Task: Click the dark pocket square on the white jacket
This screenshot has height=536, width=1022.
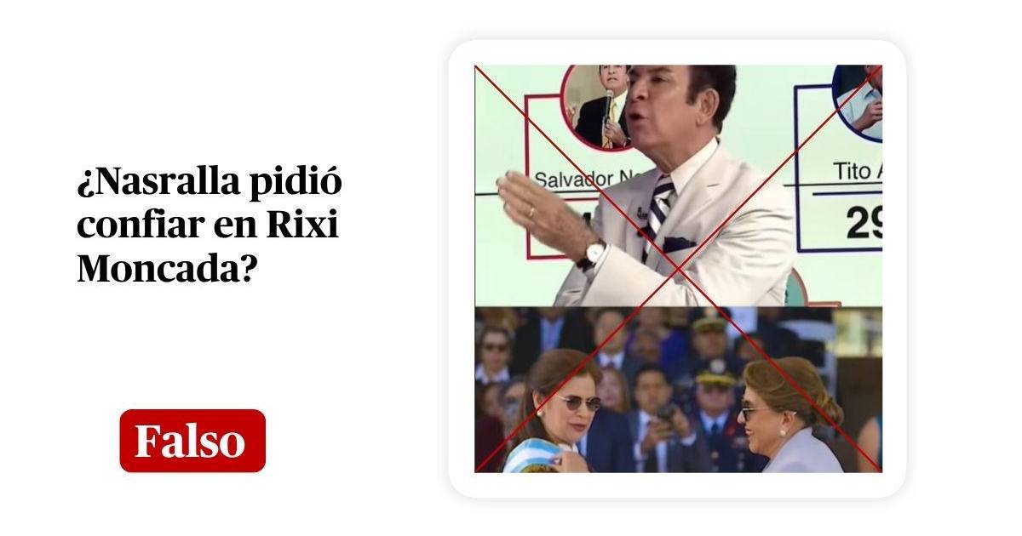Action: coord(680,244)
